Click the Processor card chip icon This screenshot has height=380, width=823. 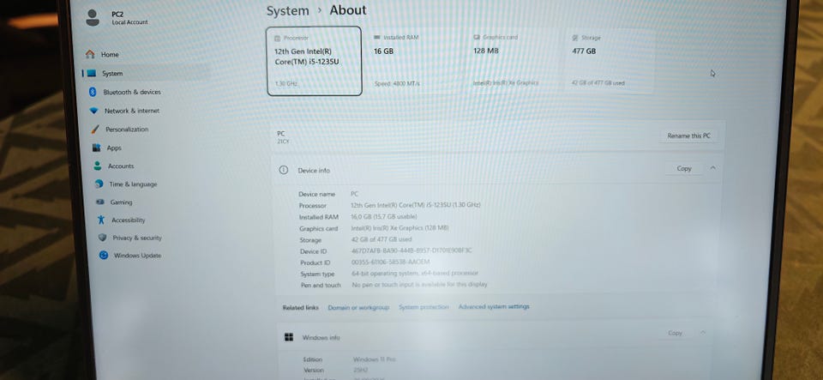tap(278, 39)
